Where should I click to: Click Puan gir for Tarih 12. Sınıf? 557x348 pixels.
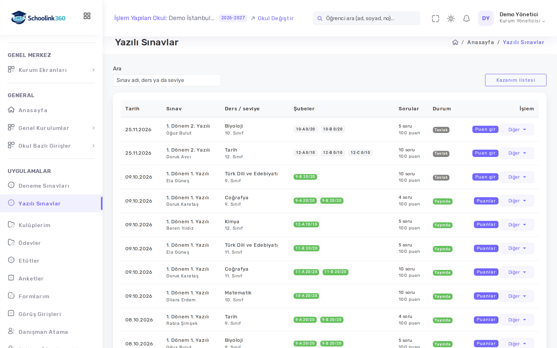(x=485, y=153)
